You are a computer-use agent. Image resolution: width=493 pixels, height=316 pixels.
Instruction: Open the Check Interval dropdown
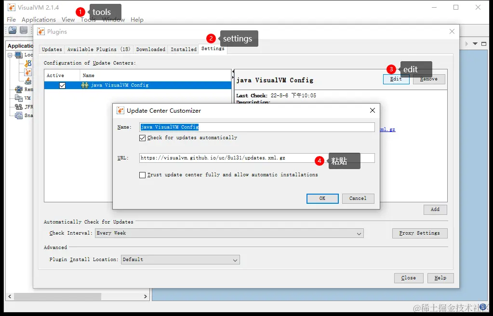pyautogui.click(x=229, y=233)
